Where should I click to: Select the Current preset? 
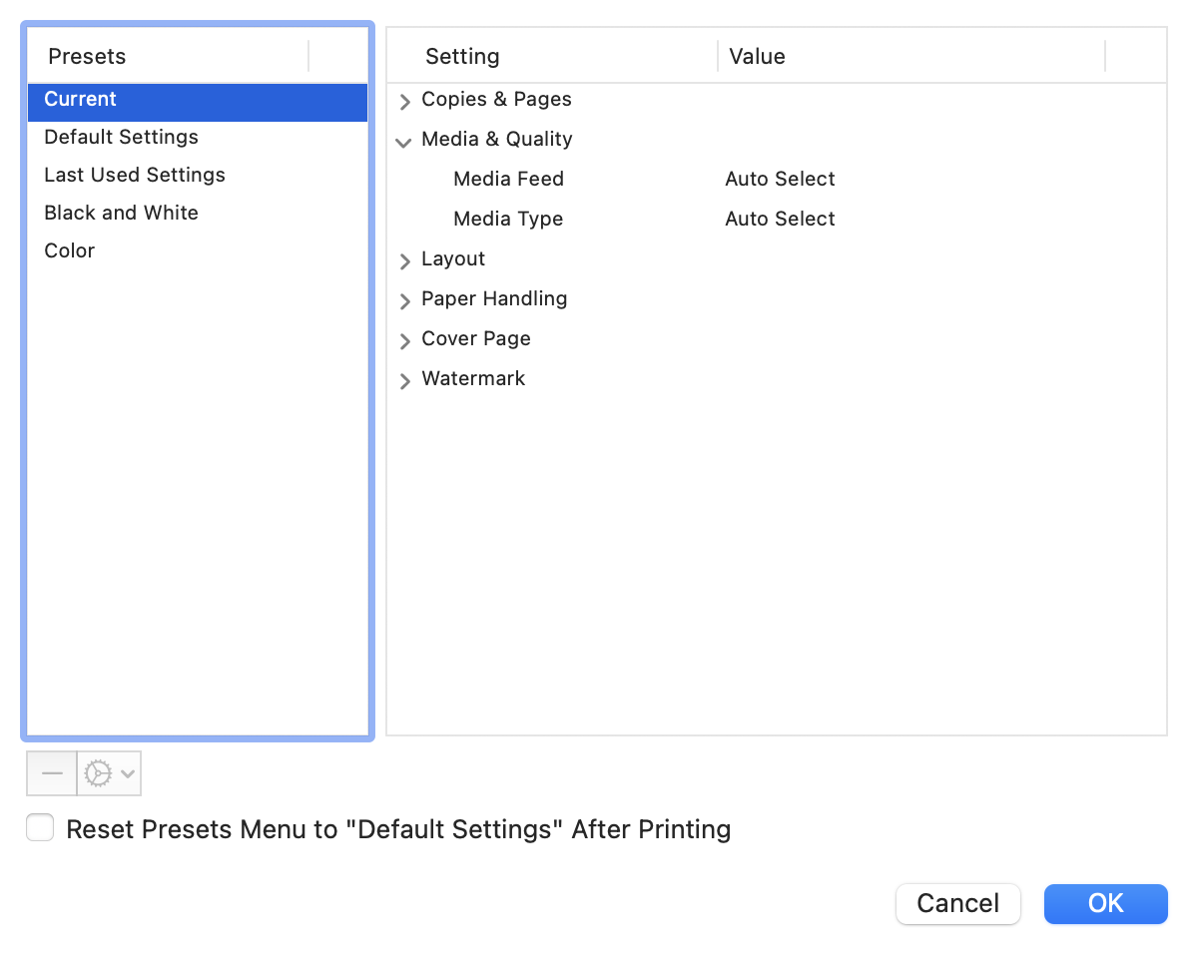(81, 100)
